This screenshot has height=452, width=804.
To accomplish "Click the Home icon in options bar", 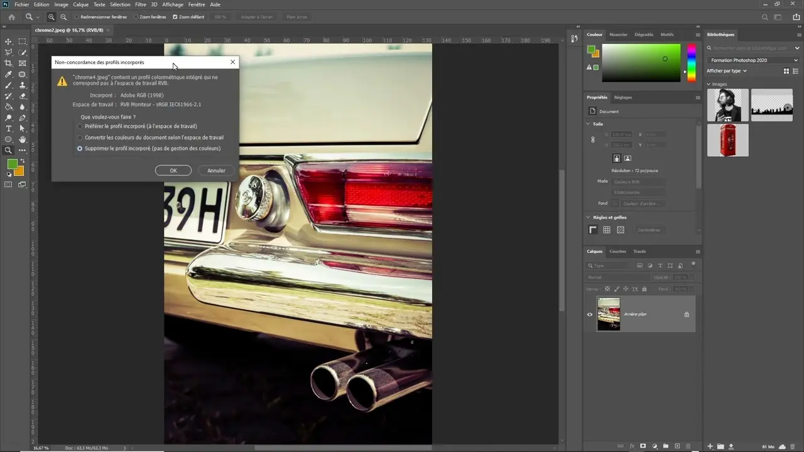I will point(11,17).
